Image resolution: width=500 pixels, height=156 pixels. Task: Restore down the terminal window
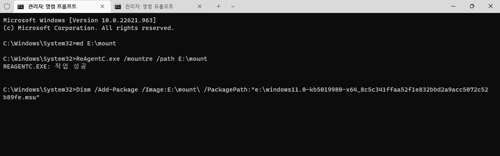pos(472,6)
